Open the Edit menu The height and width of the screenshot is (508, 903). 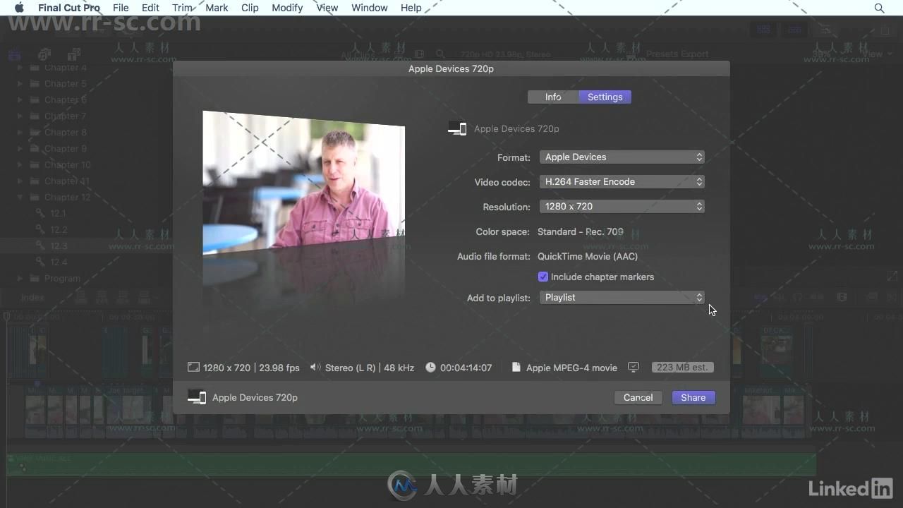(150, 8)
